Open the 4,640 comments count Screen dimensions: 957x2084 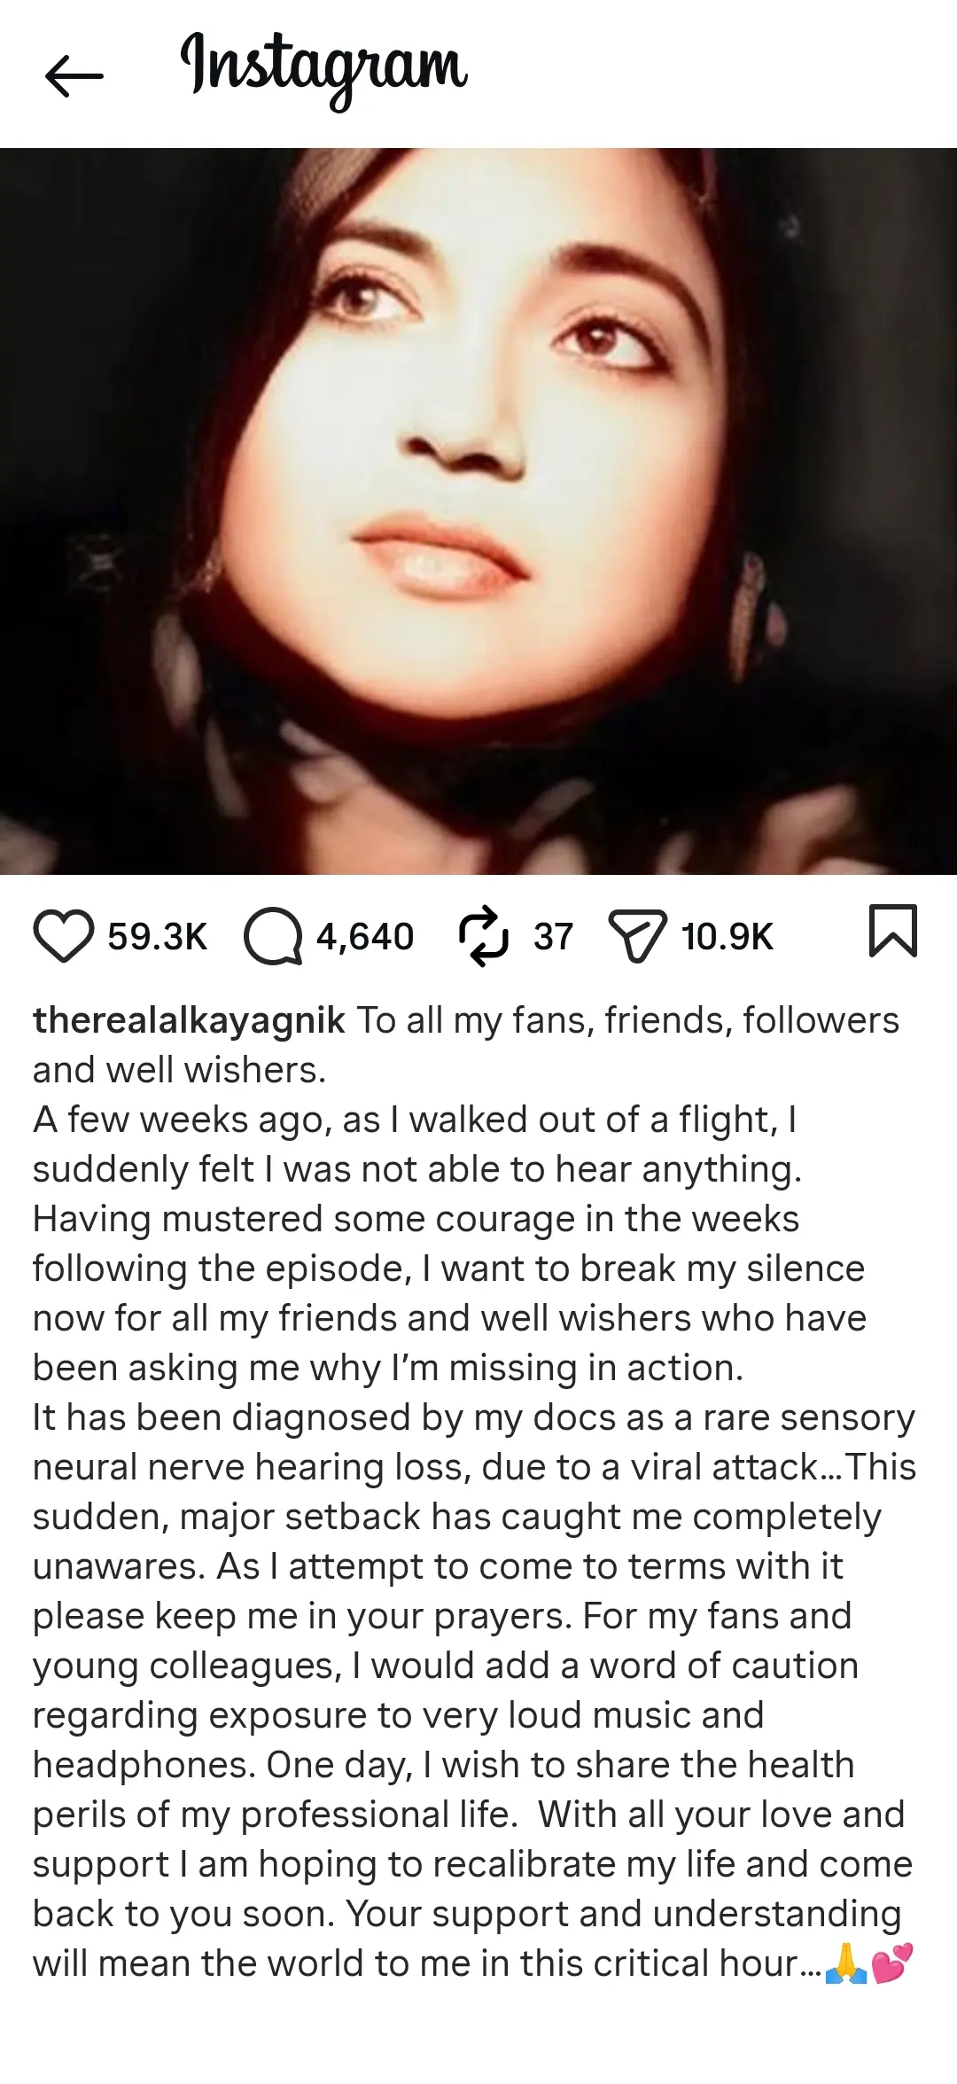[x=365, y=937]
